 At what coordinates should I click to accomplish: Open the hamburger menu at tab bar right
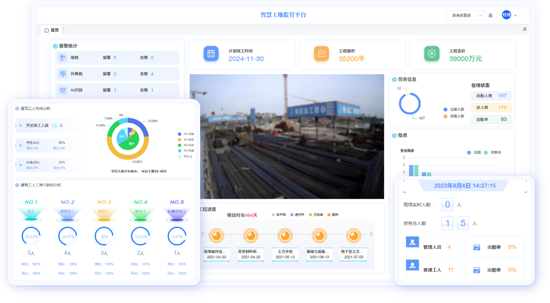pos(524,29)
